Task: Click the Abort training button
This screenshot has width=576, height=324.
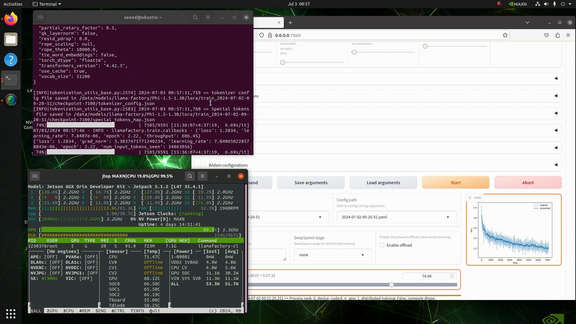Action: pos(528,182)
